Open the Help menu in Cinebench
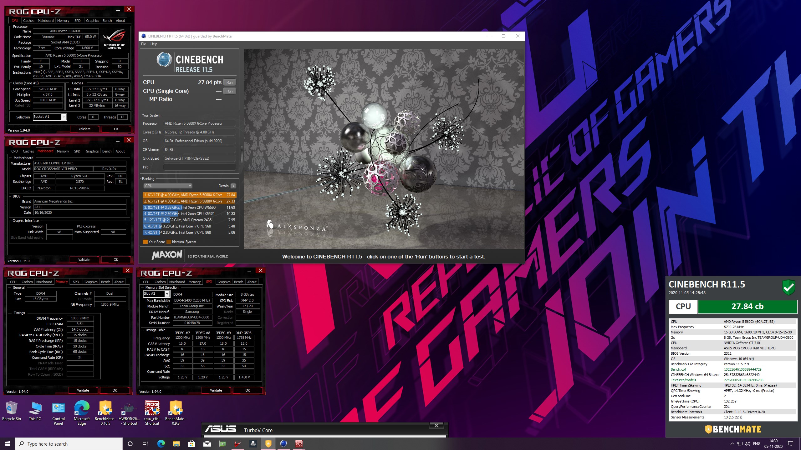Screen dimensions: 801x450 click(154, 44)
